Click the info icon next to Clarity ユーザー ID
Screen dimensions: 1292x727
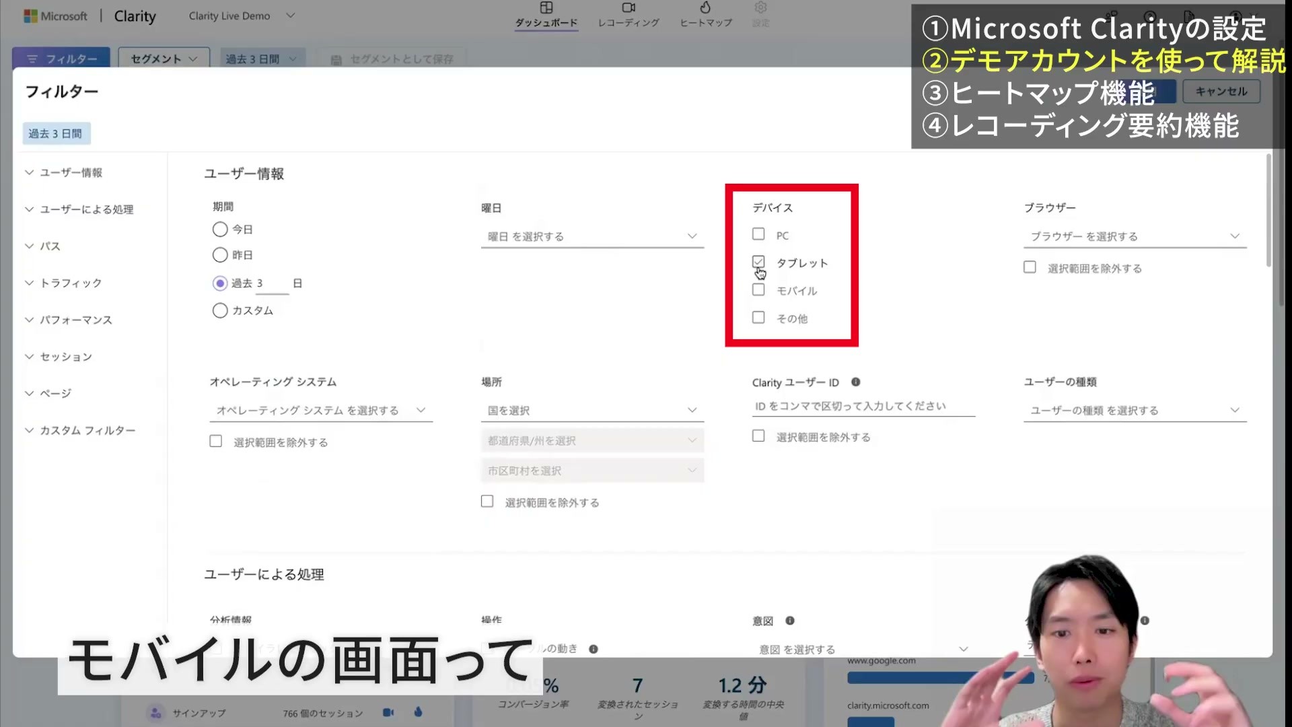(x=856, y=382)
